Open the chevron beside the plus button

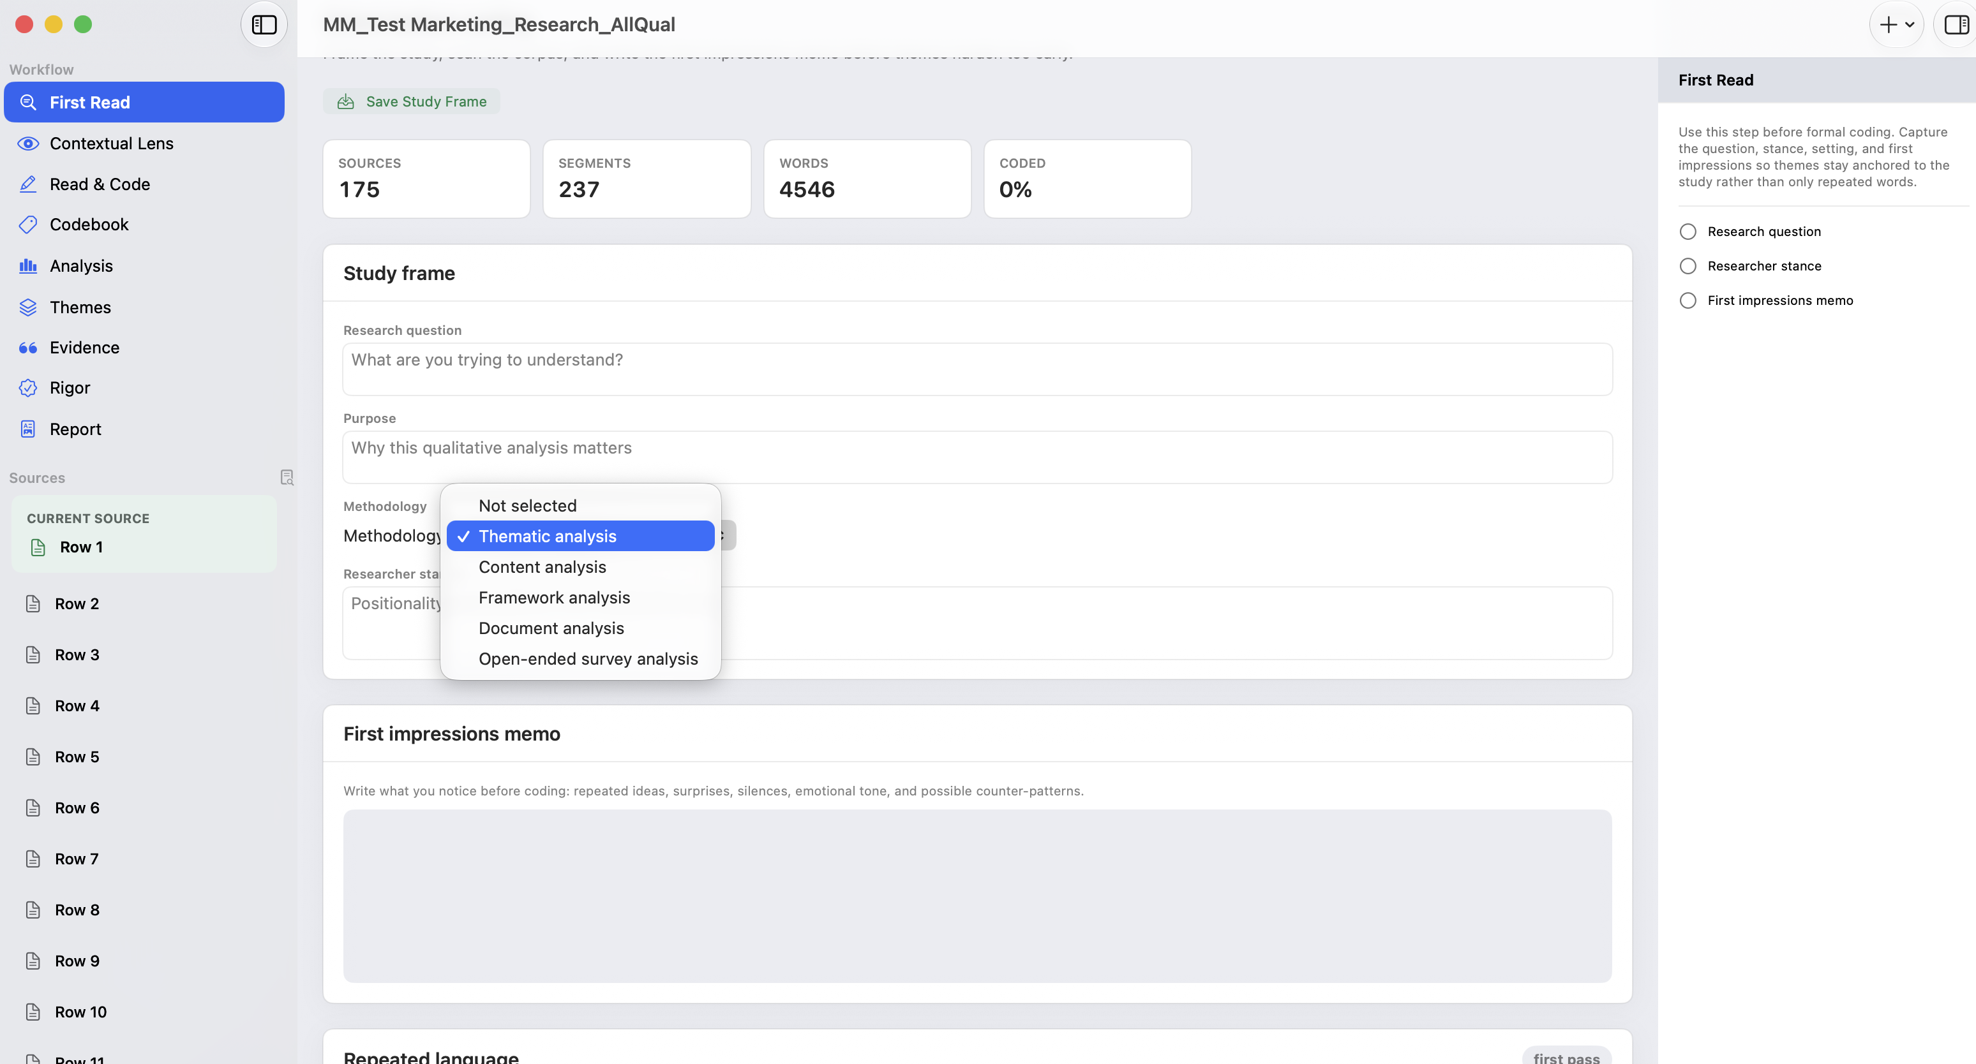1909,26
